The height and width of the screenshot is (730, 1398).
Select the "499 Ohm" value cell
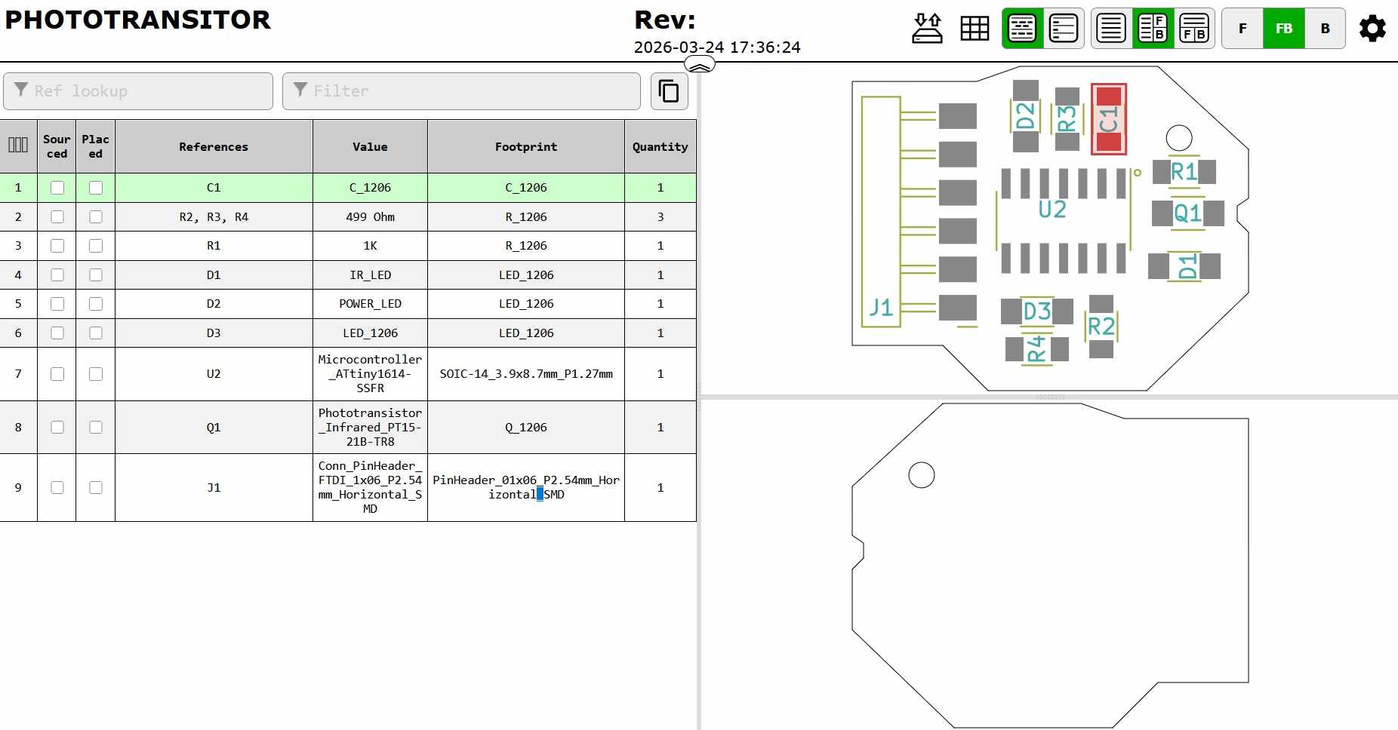click(370, 217)
